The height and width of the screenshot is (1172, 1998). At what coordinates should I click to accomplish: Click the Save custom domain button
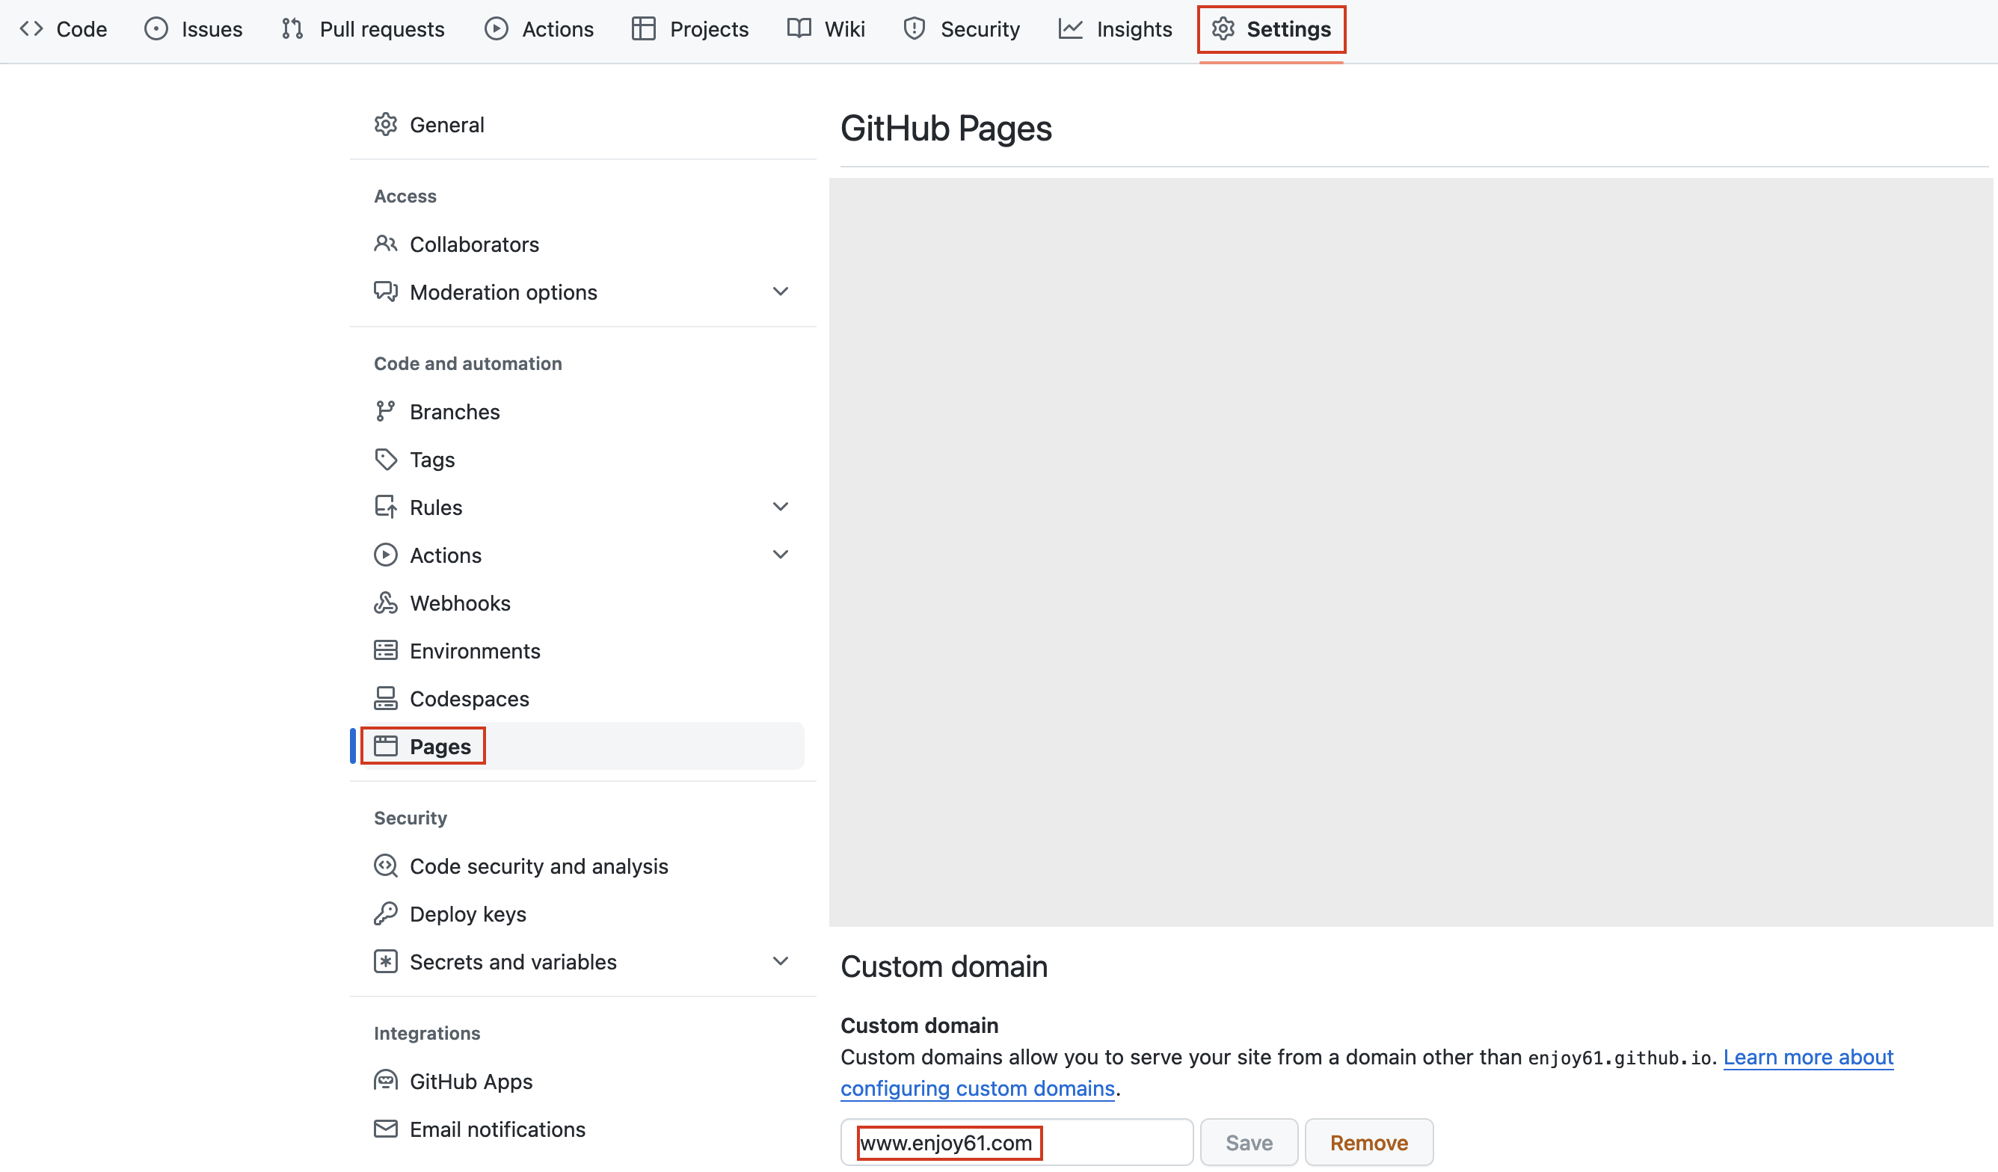(x=1249, y=1142)
